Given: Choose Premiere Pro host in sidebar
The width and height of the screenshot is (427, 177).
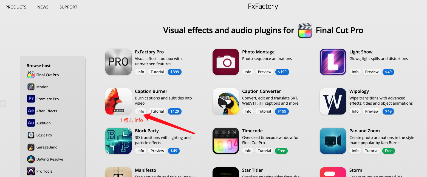Looking at the screenshot, I should tap(43, 99).
